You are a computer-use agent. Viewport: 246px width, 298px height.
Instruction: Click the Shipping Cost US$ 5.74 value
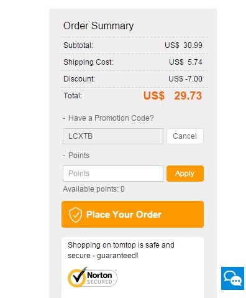point(186,62)
